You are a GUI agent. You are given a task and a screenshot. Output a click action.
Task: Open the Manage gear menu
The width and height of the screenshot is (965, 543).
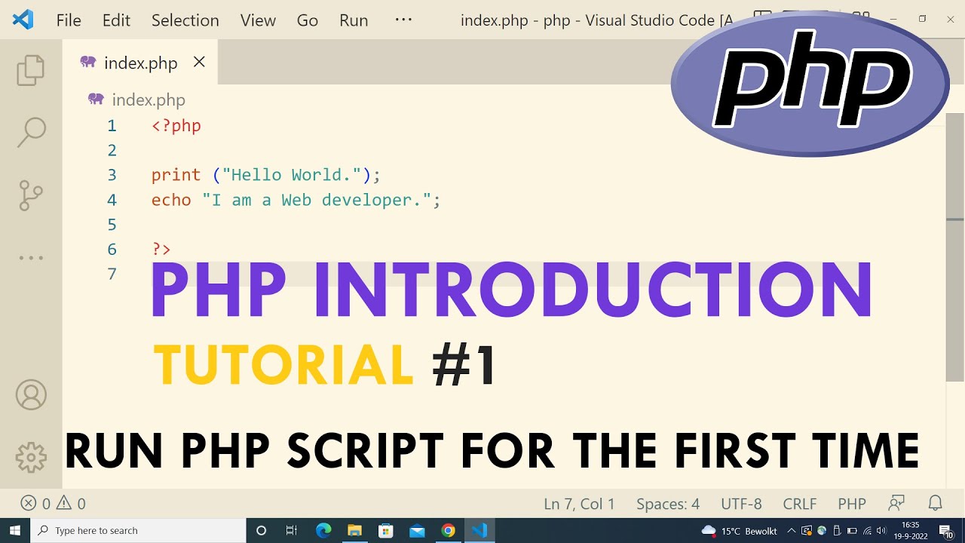point(31,457)
